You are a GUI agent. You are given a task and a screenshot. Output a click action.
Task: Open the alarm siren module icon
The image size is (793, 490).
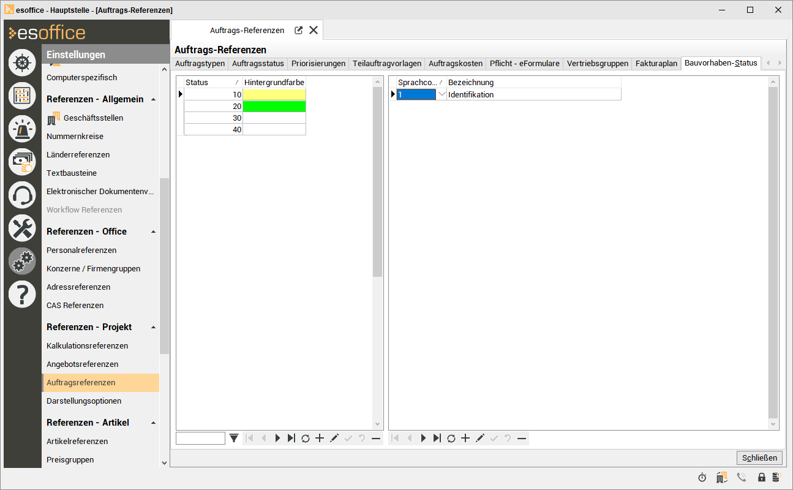[22, 129]
